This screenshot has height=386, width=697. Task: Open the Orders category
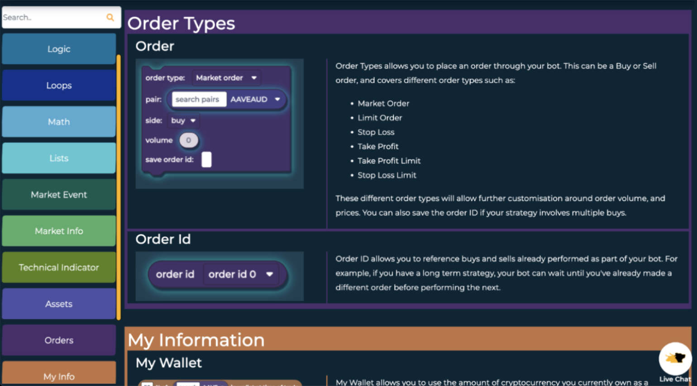[59, 340]
